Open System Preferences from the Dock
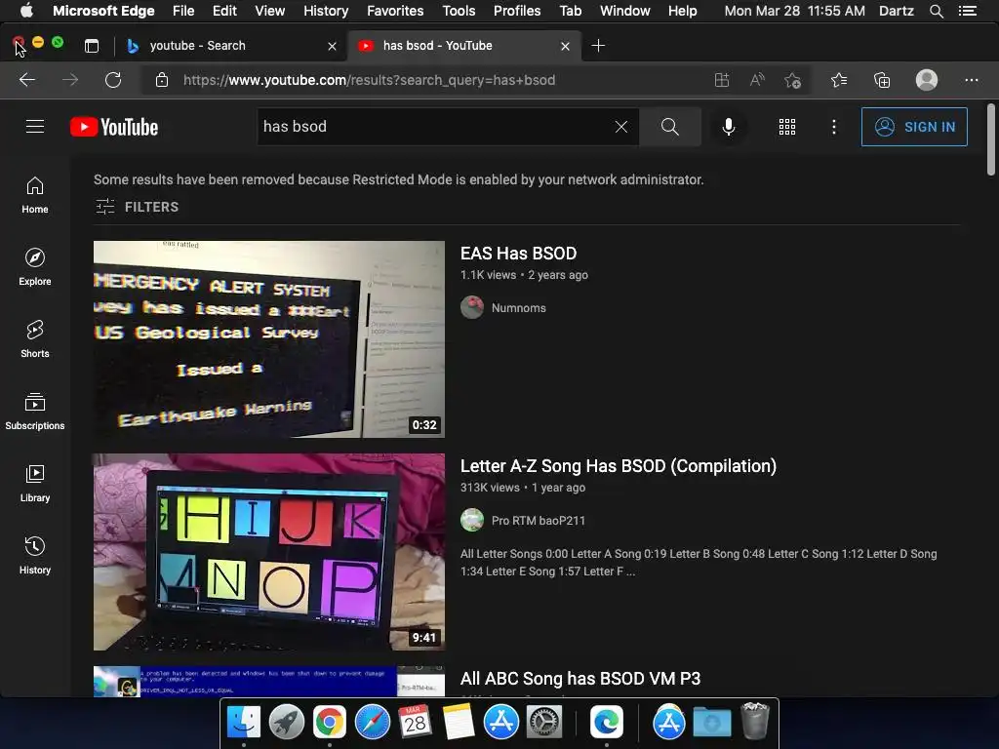Image resolution: width=999 pixels, height=749 pixels. click(x=544, y=723)
